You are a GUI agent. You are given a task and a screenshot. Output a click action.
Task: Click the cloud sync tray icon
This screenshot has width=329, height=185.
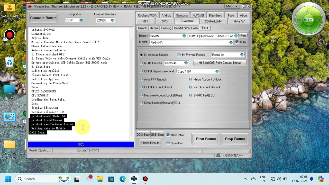pyautogui.click(x=253, y=179)
